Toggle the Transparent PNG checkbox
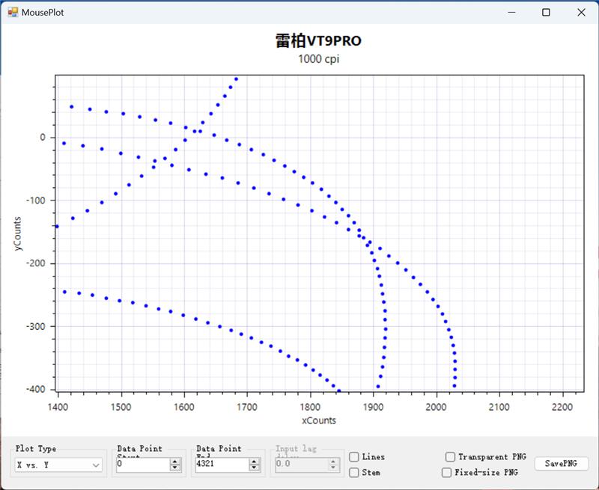Screen dimensions: 599x490 coord(450,457)
